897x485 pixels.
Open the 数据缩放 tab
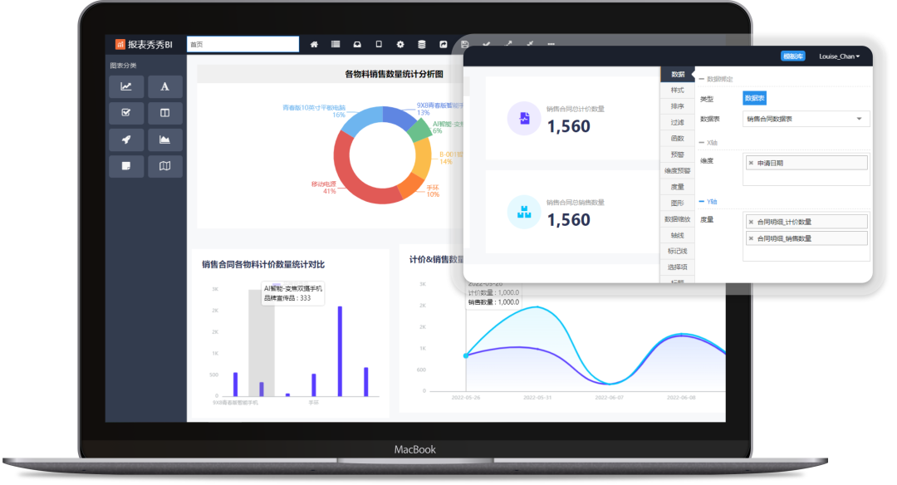coord(678,219)
